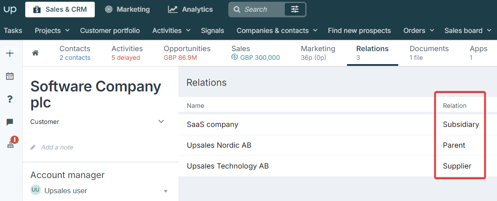Sort by the Relation column header

(x=454, y=106)
